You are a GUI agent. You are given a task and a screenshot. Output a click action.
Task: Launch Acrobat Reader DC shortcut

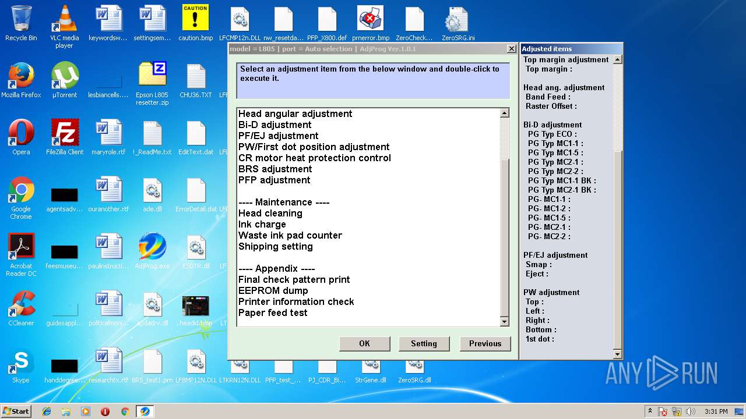pos(21,255)
